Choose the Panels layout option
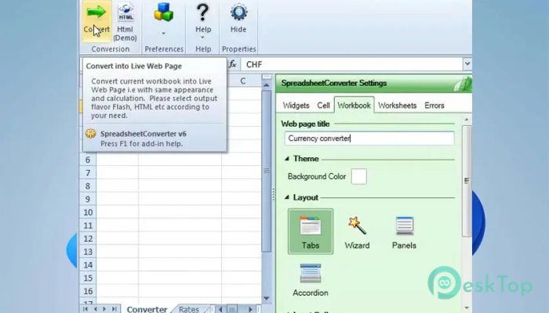Screen dimensions: 549x313 point(404,232)
